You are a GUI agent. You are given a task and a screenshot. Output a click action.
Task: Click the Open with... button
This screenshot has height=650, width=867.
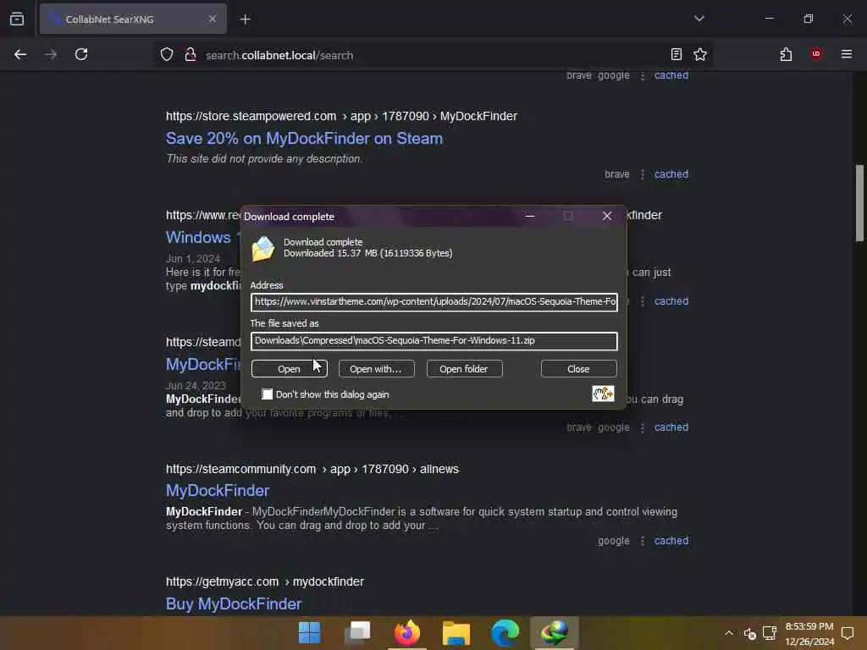pos(376,369)
